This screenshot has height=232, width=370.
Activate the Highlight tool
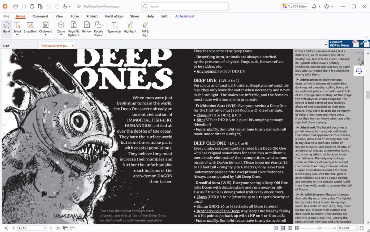(x=130, y=27)
